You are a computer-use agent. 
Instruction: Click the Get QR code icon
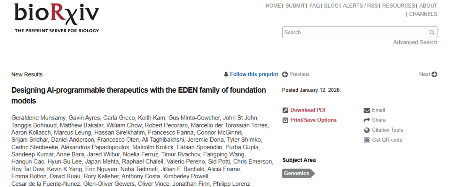(367, 140)
